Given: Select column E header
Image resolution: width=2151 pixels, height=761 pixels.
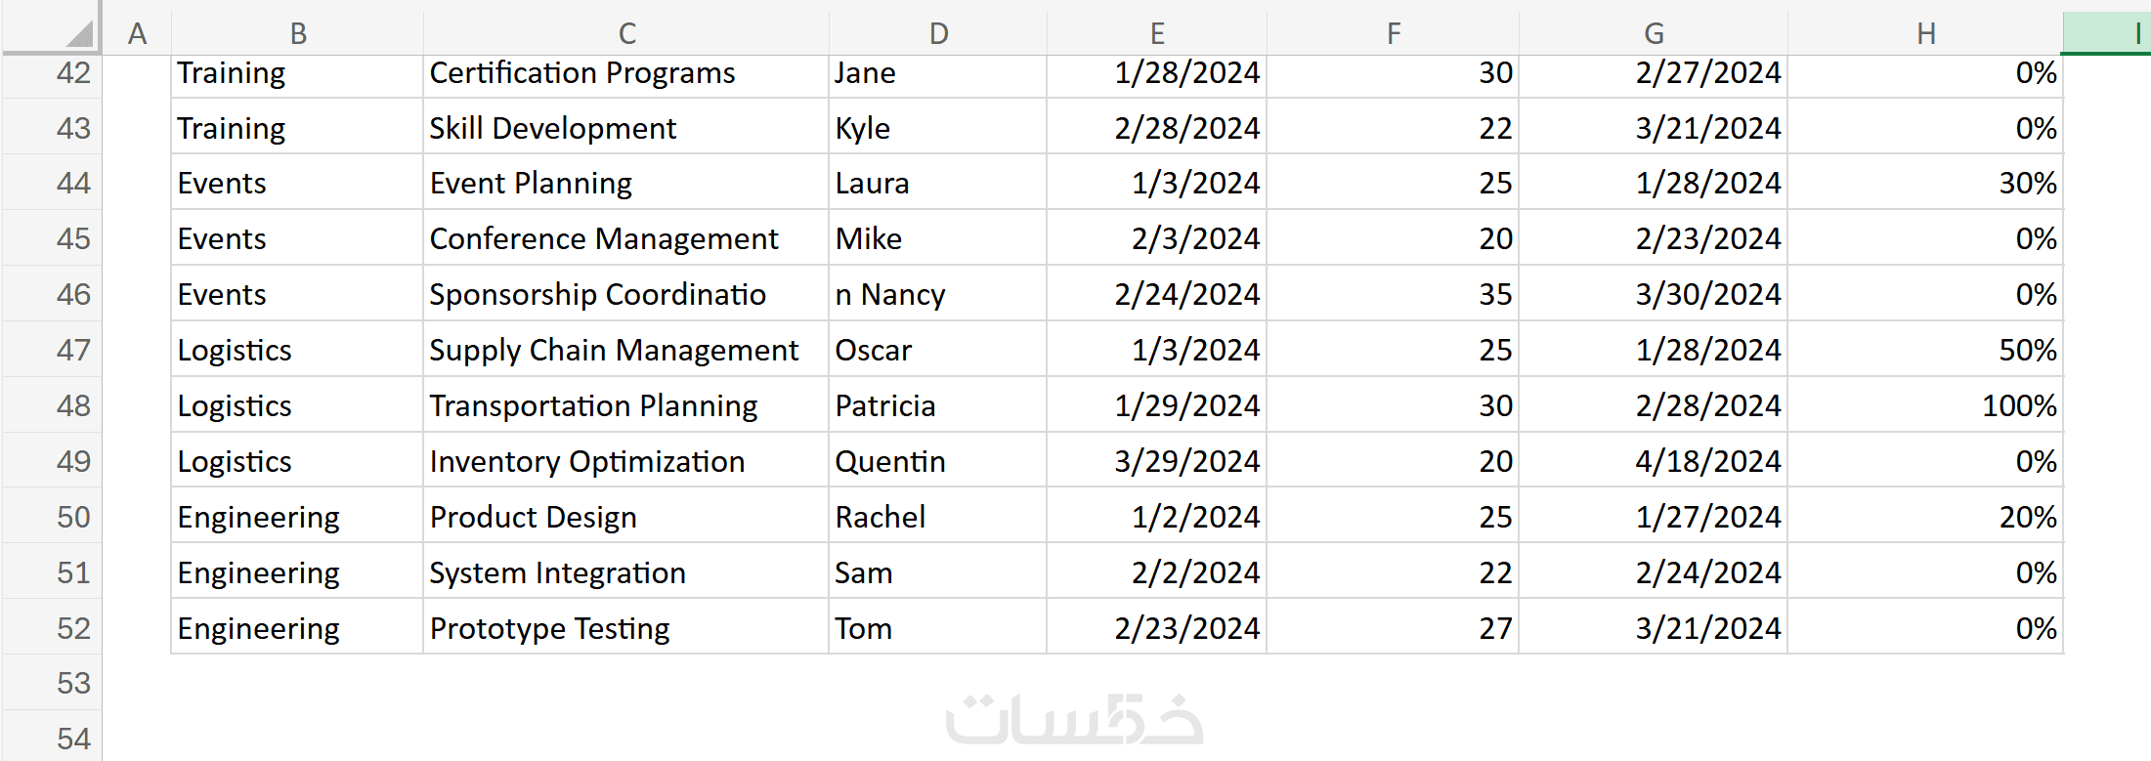Looking at the screenshot, I should (1157, 34).
